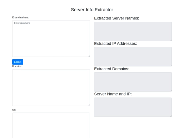
Task: Select the Extracted IP Addresses output box
Action: (x=133, y=57)
